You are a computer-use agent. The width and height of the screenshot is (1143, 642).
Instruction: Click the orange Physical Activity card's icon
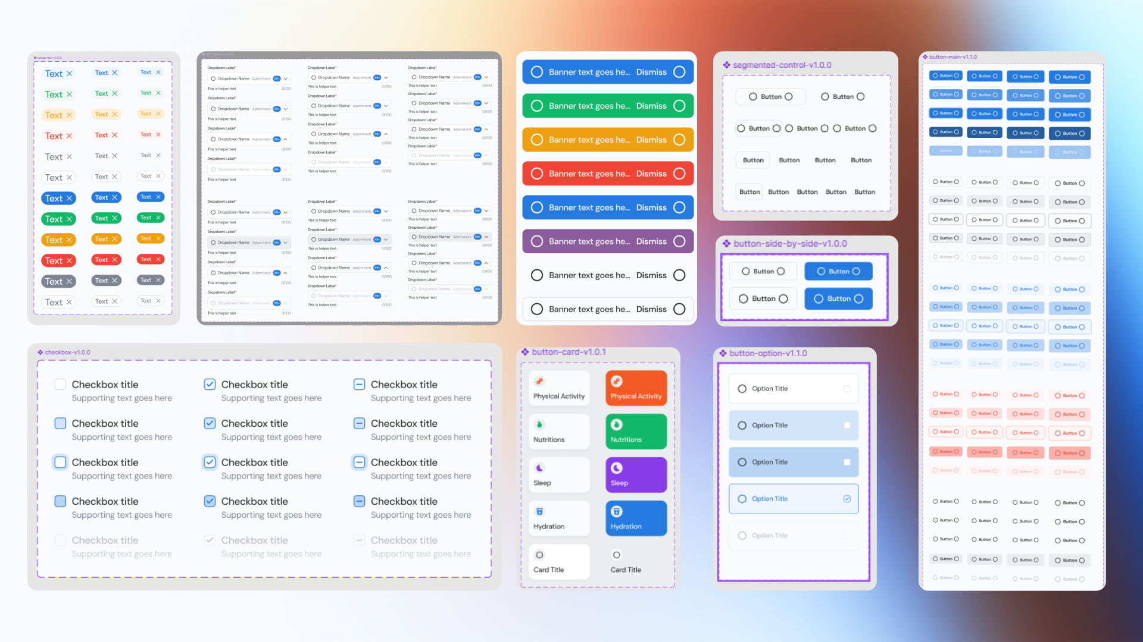(617, 381)
